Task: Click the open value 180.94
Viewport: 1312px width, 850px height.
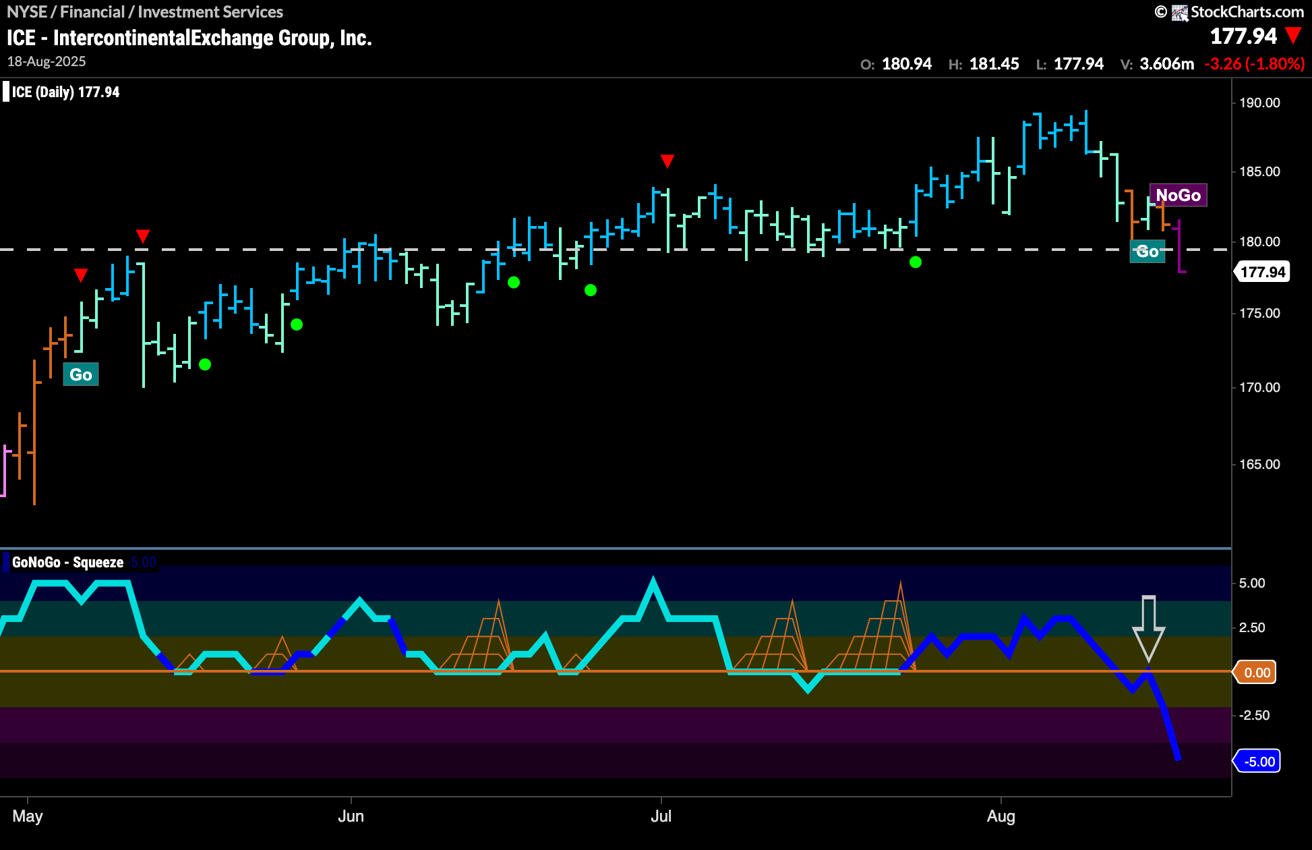Action: (907, 64)
